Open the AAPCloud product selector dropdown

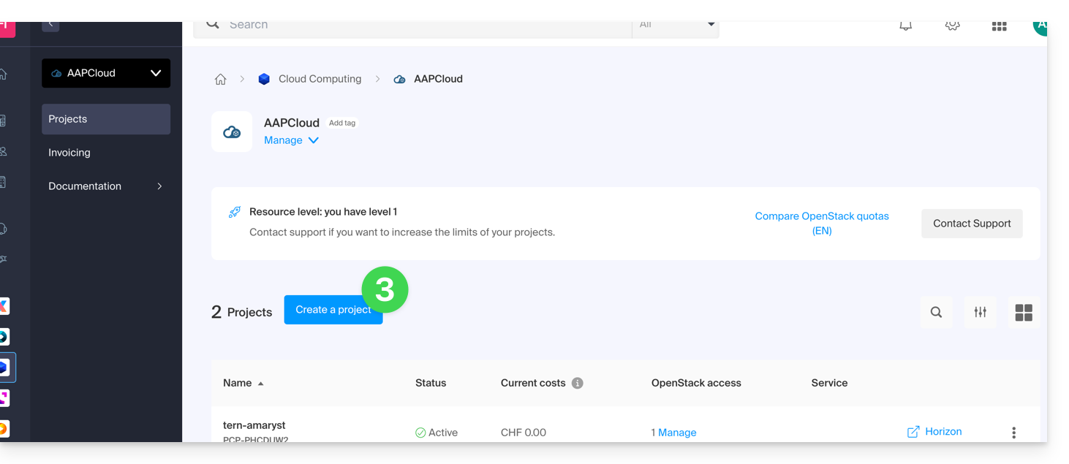click(x=106, y=73)
